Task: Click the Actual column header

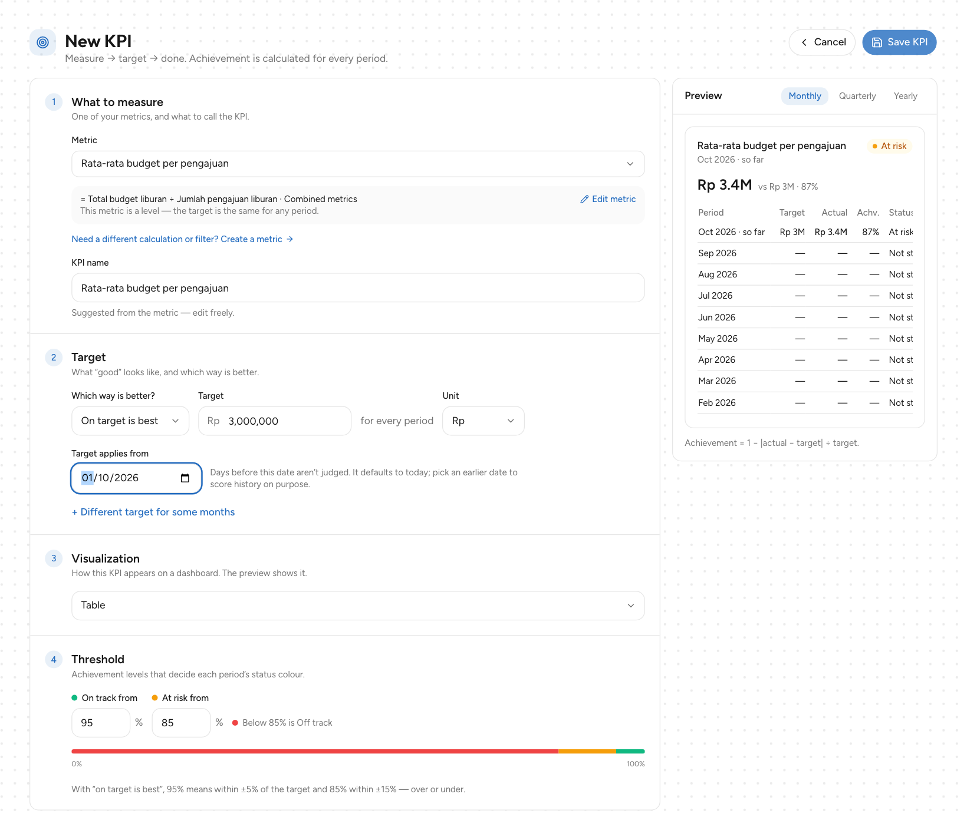Action: point(834,213)
